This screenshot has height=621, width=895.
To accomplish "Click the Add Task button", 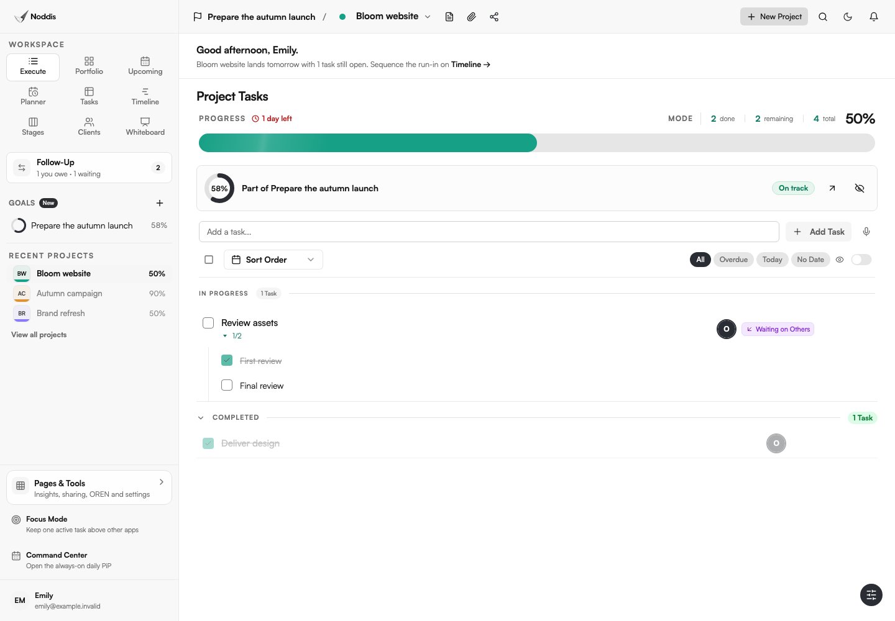I will click(819, 232).
